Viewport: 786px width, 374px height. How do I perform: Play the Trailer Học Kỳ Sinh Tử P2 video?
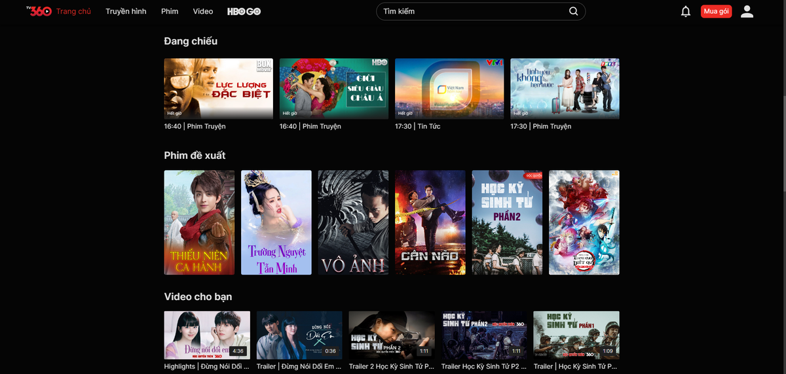point(484,335)
